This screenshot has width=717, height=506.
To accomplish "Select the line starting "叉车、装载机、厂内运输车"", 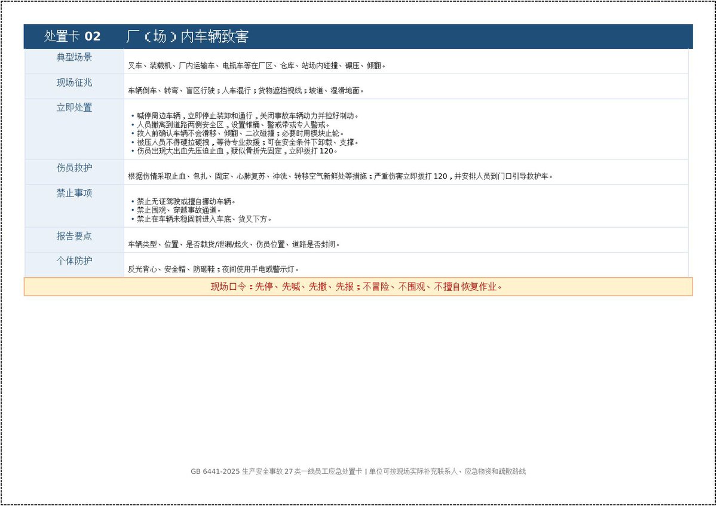I will click(257, 66).
